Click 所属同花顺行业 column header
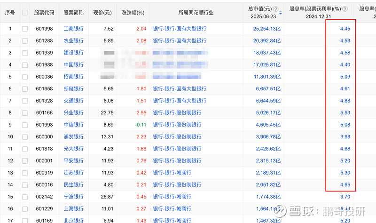The width and height of the screenshot is (376, 223). [x=196, y=13]
